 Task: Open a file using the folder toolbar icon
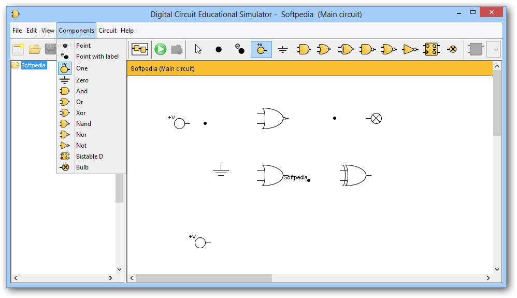[x=35, y=50]
